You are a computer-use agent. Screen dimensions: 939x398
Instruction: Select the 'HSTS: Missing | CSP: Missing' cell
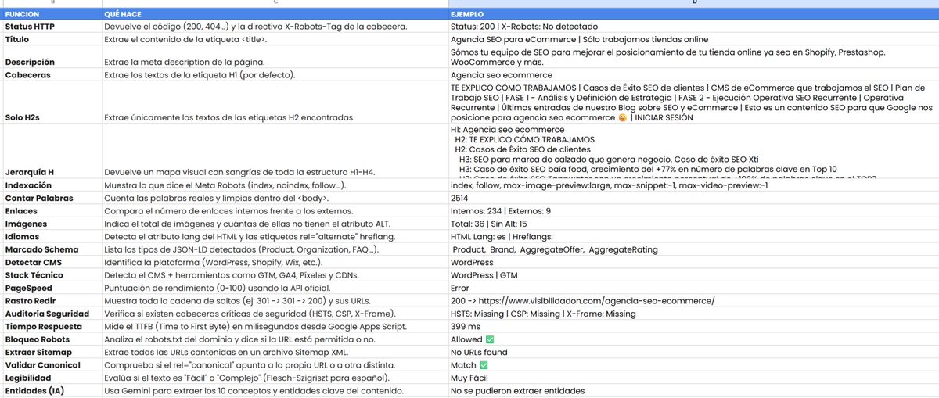click(693, 314)
